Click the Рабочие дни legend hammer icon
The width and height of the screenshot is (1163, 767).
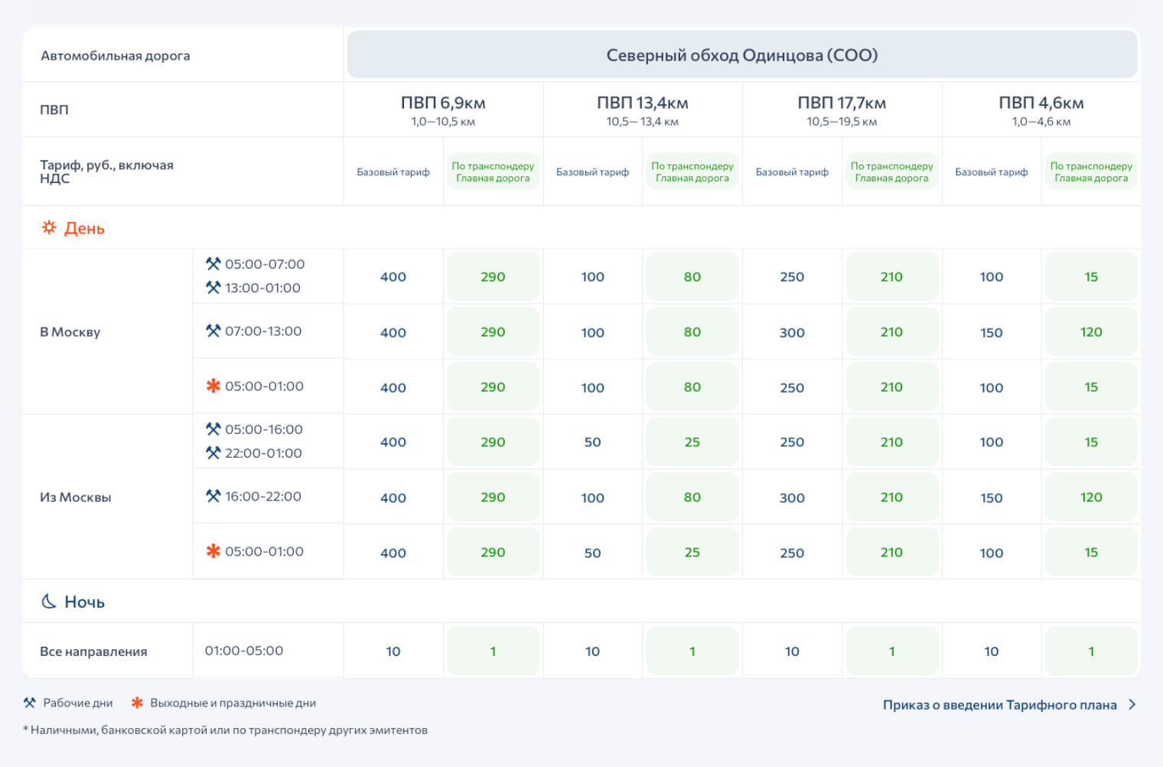pyautogui.click(x=30, y=703)
